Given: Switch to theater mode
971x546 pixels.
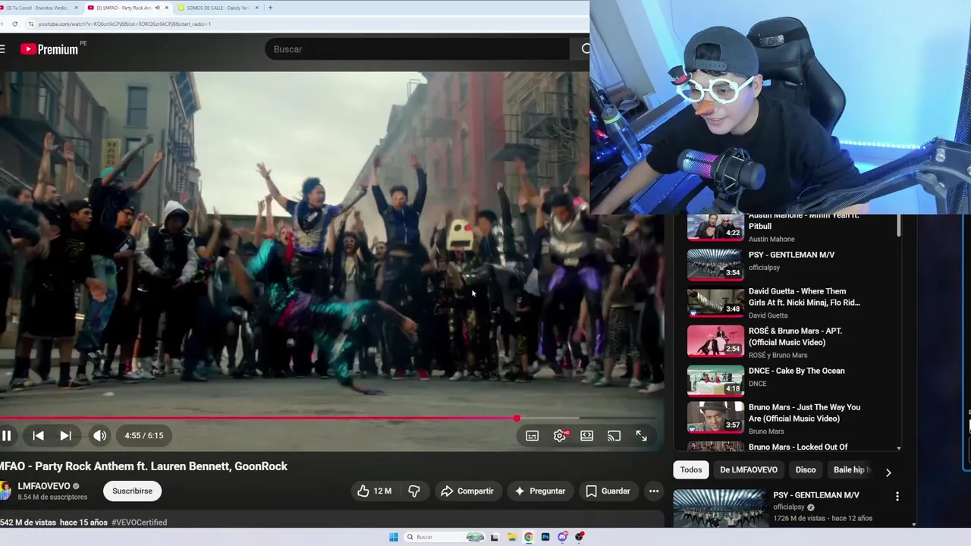Looking at the screenshot, I should (x=587, y=436).
